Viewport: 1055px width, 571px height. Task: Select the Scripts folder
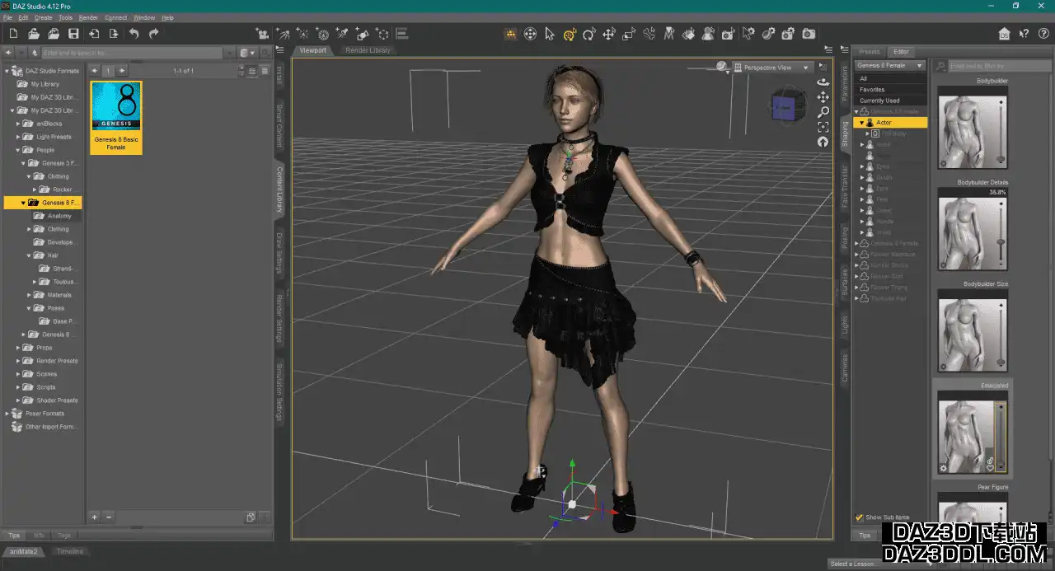click(46, 387)
